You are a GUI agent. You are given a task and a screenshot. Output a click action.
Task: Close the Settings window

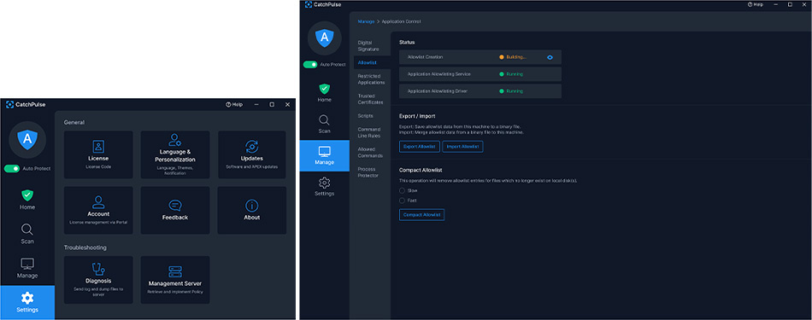287,104
